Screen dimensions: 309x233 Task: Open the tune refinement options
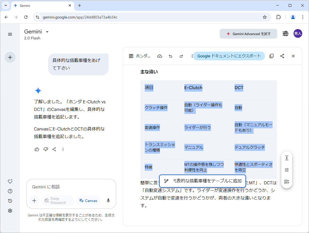(287, 170)
